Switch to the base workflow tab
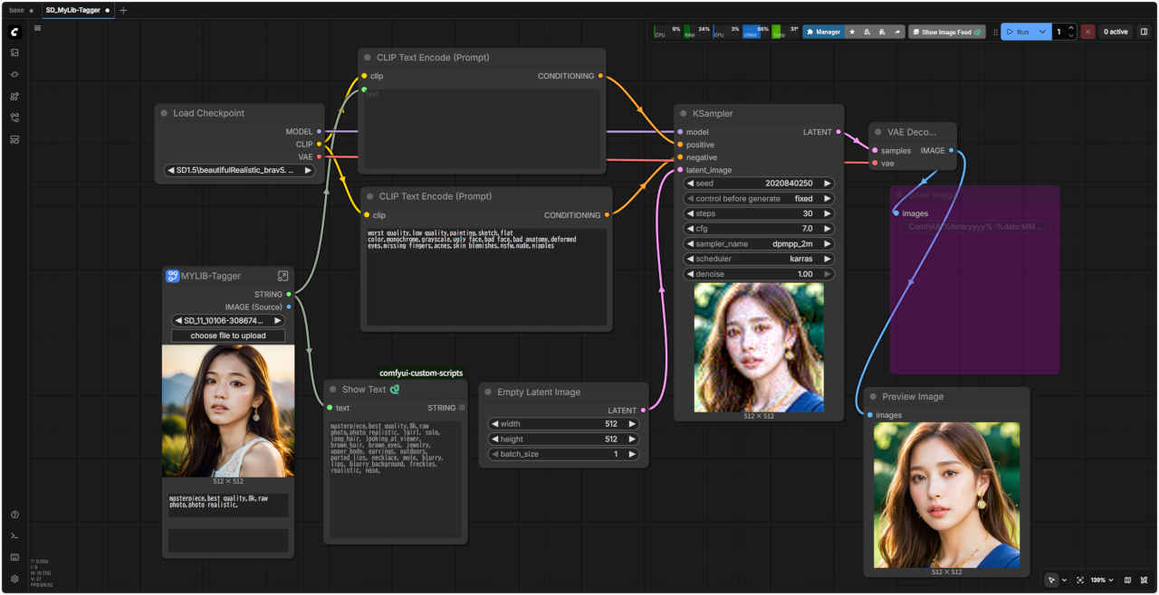Screen dimensions: 1159x595 17,10
